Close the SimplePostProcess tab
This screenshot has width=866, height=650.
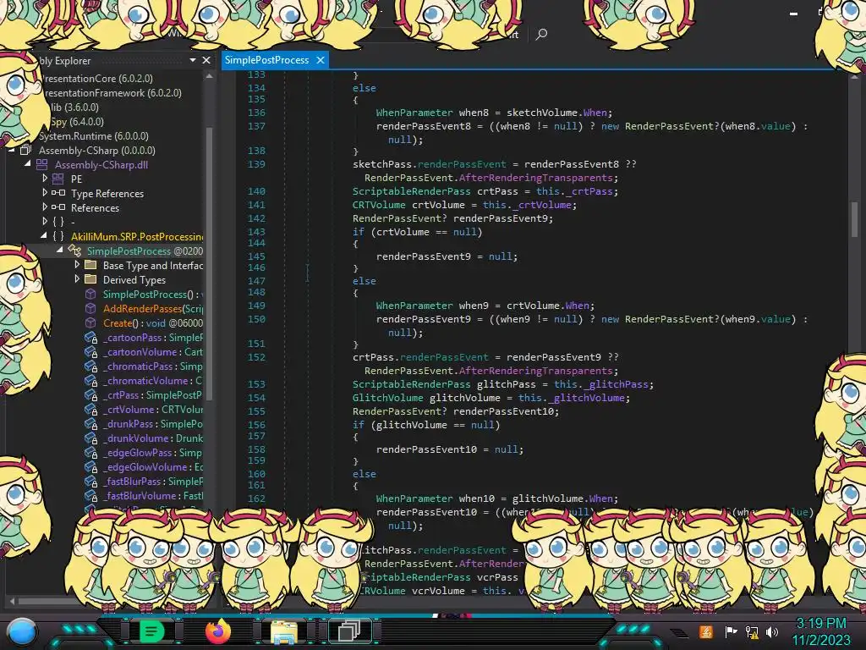click(x=321, y=60)
